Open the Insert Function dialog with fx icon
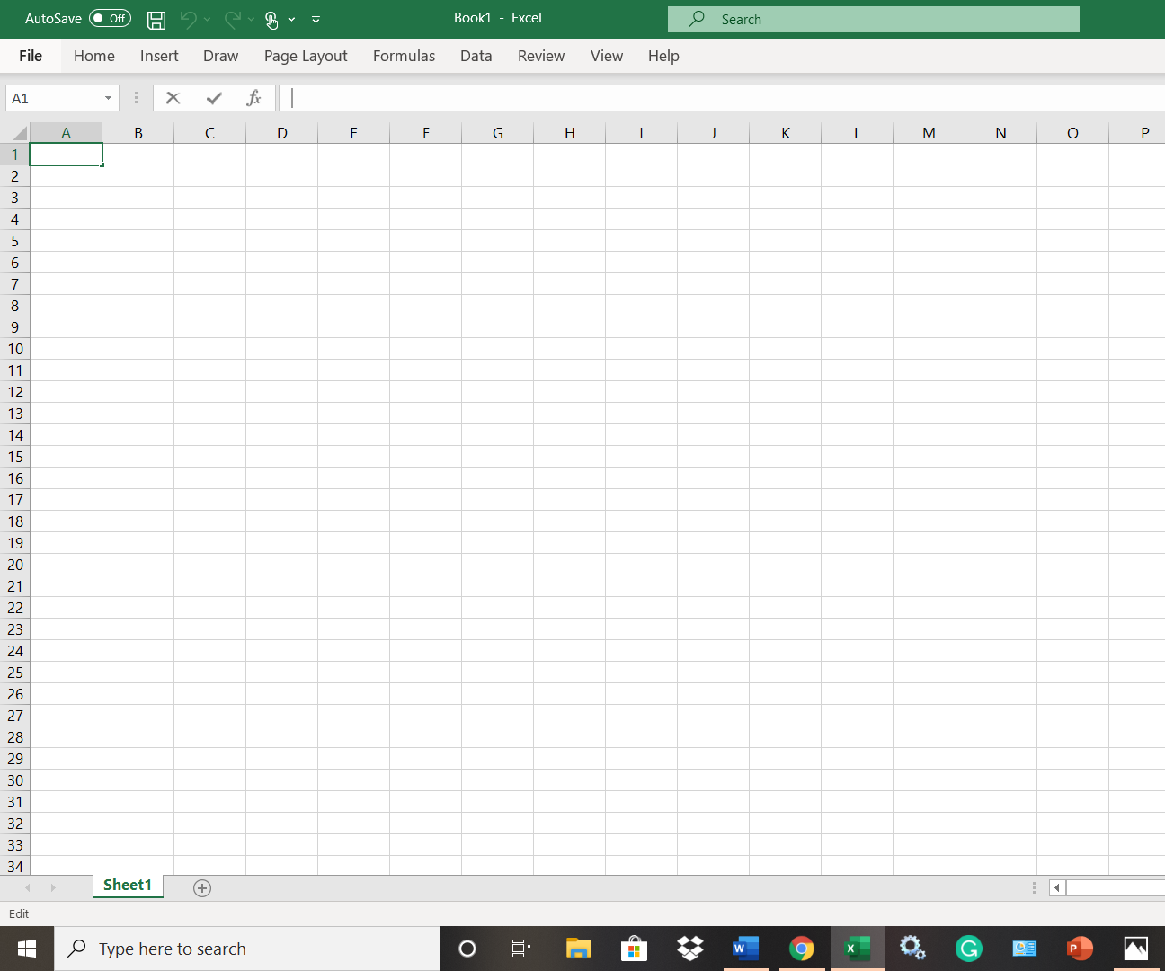This screenshot has height=971, width=1165. [253, 97]
